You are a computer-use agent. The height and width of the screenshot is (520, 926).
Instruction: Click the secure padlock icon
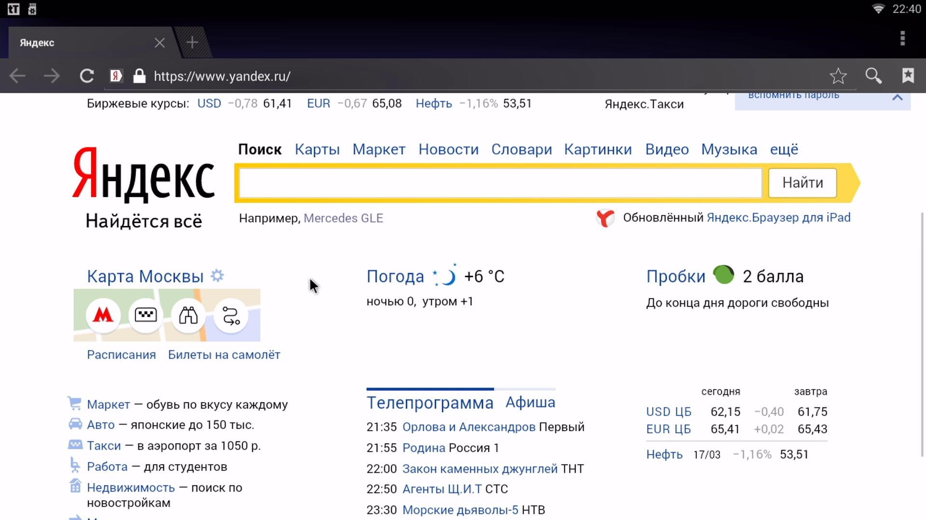coord(139,76)
